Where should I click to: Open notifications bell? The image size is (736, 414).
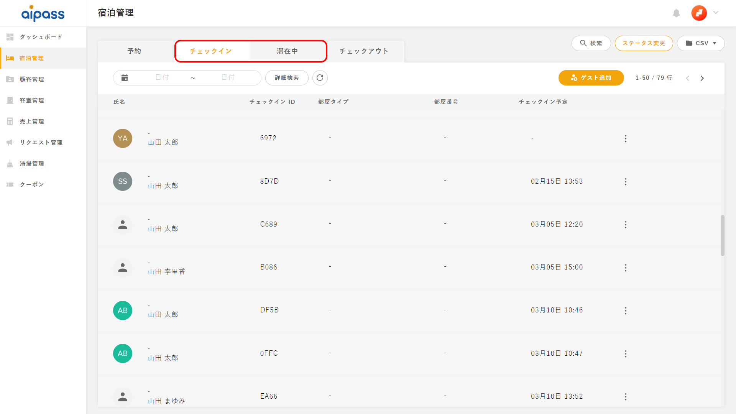click(676, 13)
